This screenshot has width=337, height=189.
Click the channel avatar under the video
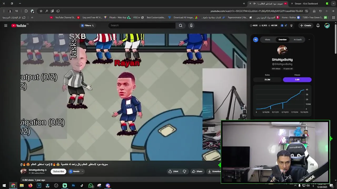(x=24, y=171)
